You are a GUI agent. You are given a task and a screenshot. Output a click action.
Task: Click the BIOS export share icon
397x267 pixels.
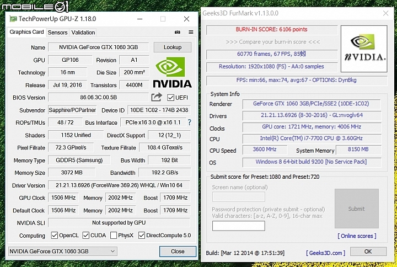[x=157, y=97]
